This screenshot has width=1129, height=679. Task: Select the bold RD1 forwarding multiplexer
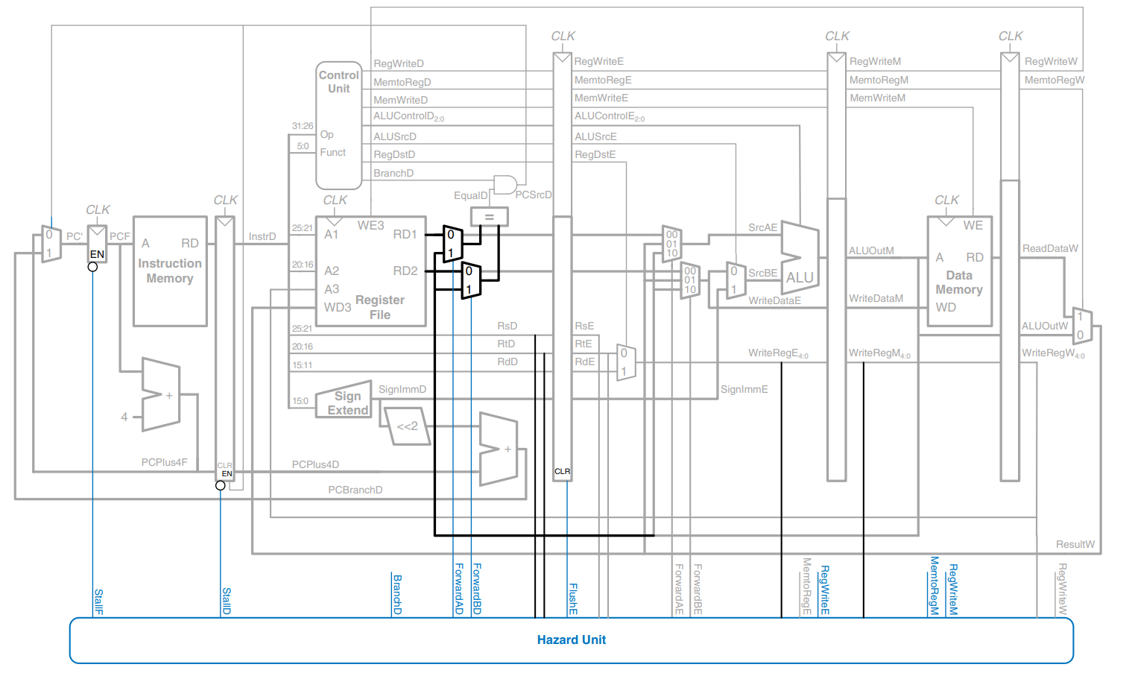click(452, 244)
